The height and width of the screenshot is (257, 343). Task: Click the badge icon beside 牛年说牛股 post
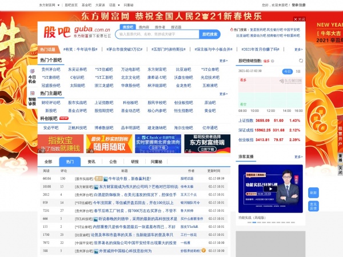tap(98, 179)
